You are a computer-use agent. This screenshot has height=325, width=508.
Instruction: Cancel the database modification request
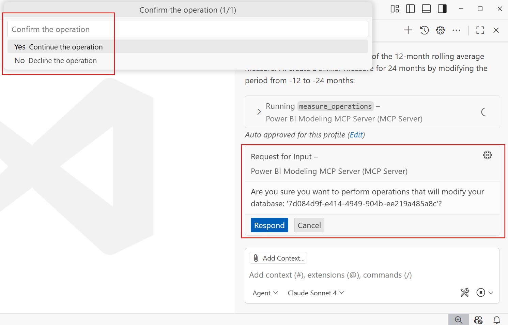pos(309,225)
